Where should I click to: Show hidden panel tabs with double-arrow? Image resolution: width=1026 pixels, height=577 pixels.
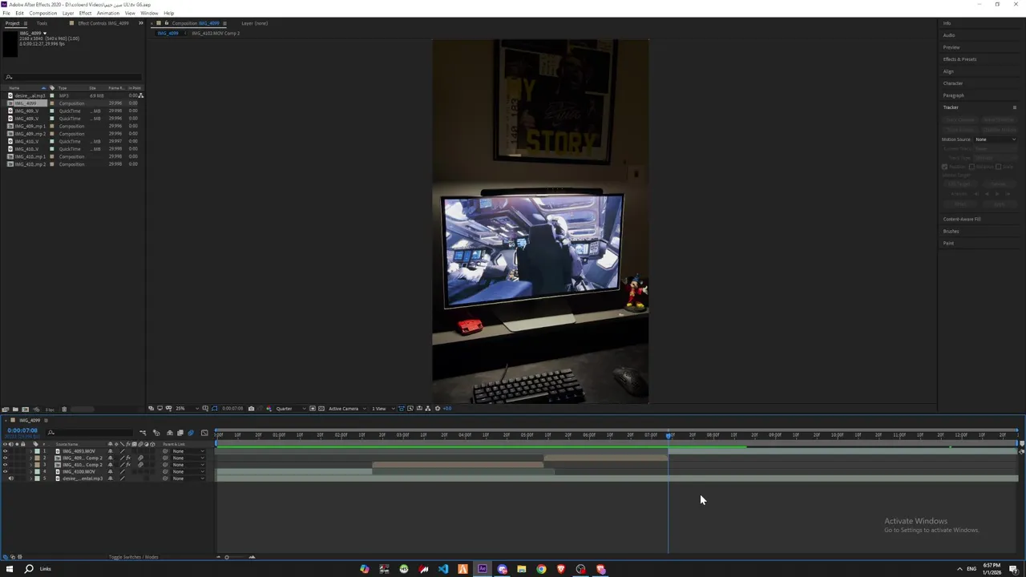pos(140,23)
